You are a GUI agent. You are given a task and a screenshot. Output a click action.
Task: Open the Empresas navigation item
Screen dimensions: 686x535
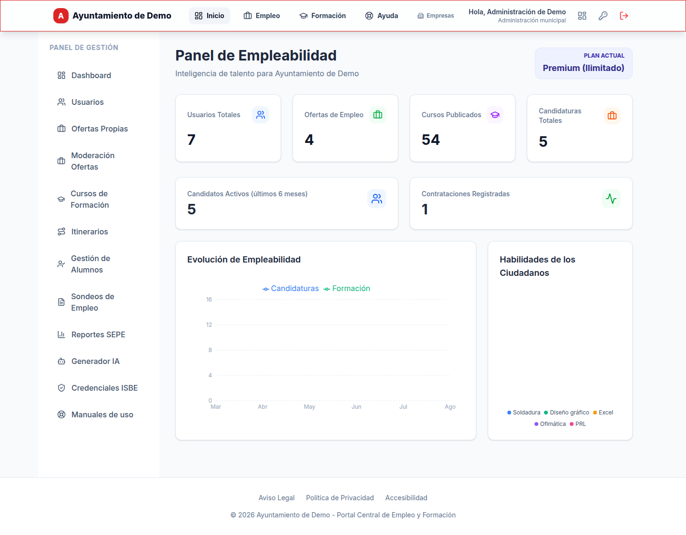click(435, 16)
